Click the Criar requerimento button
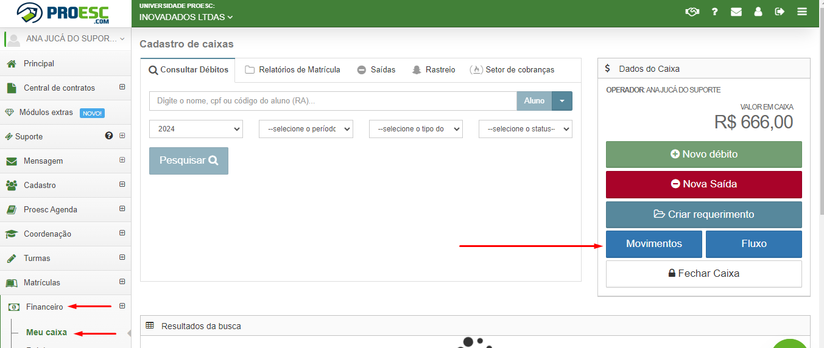 [704, 214]
